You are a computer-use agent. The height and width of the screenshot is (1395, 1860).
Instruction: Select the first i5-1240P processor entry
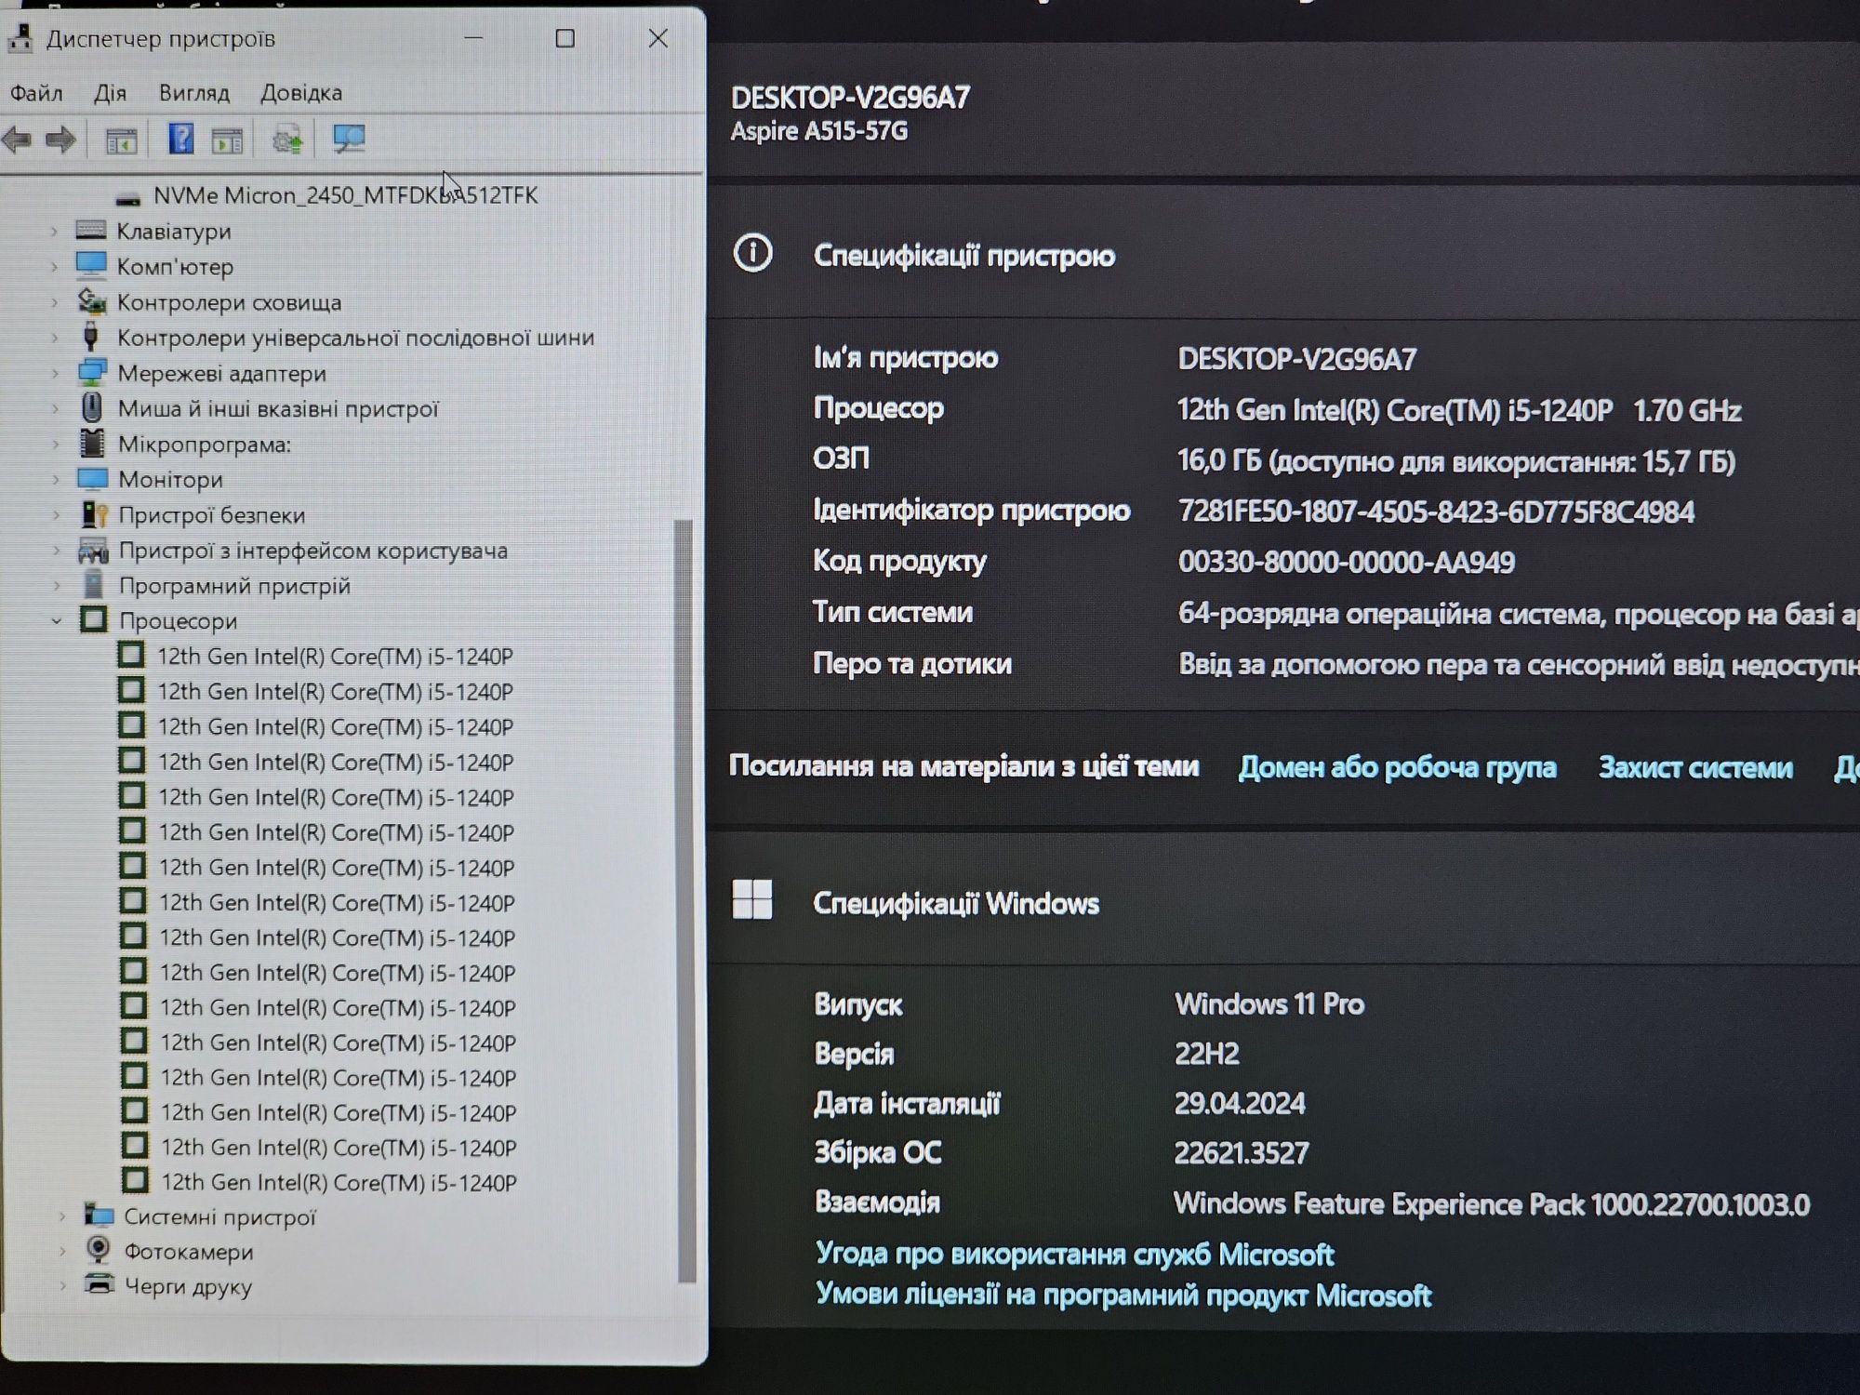335,657
